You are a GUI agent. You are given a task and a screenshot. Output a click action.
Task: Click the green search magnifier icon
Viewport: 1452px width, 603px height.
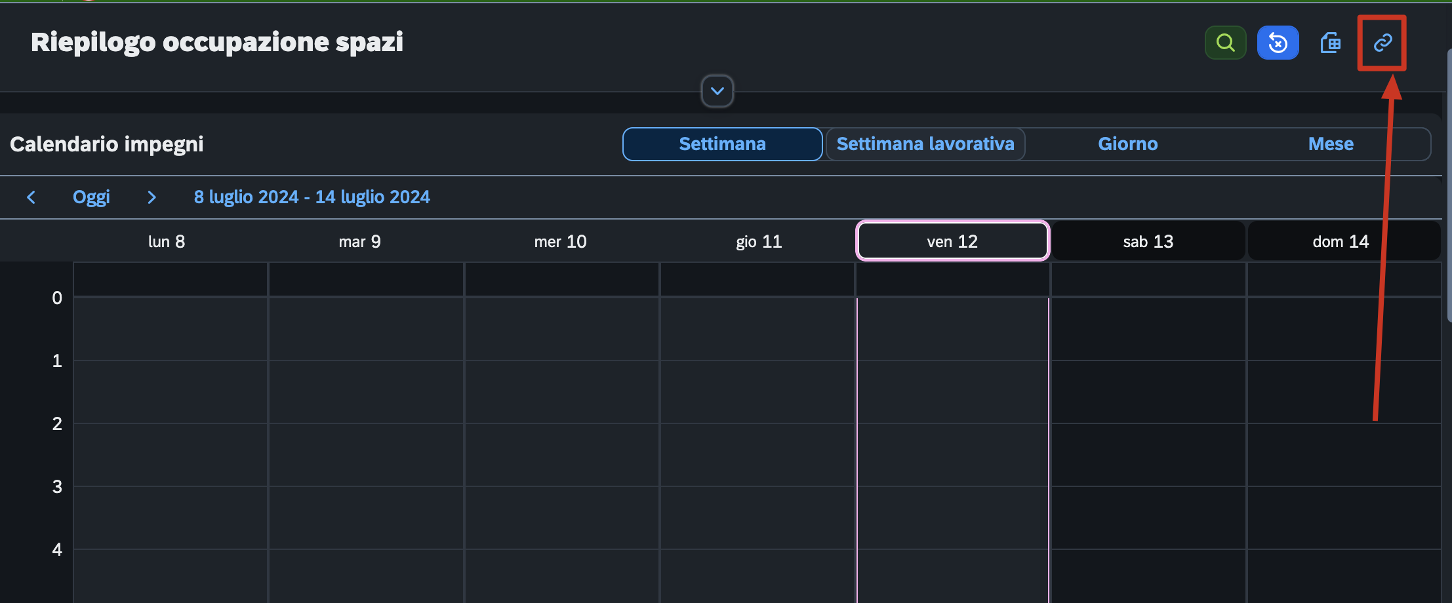(x=1225, y=43)
